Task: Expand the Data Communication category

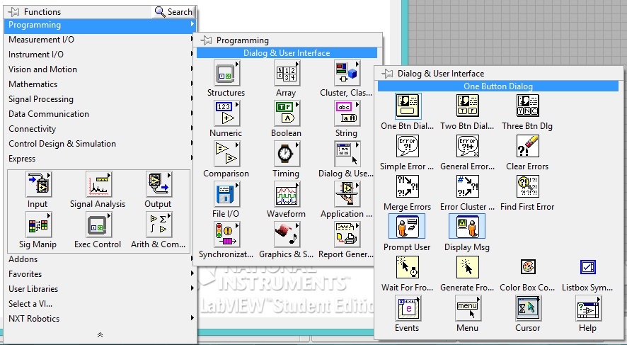Action: (100, 113)
